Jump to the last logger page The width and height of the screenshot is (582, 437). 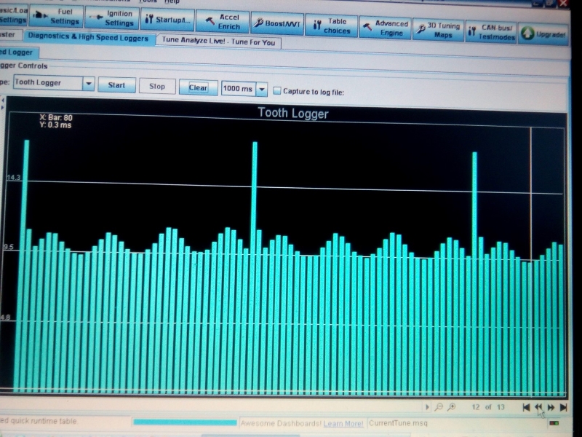[x=563, y=407]
